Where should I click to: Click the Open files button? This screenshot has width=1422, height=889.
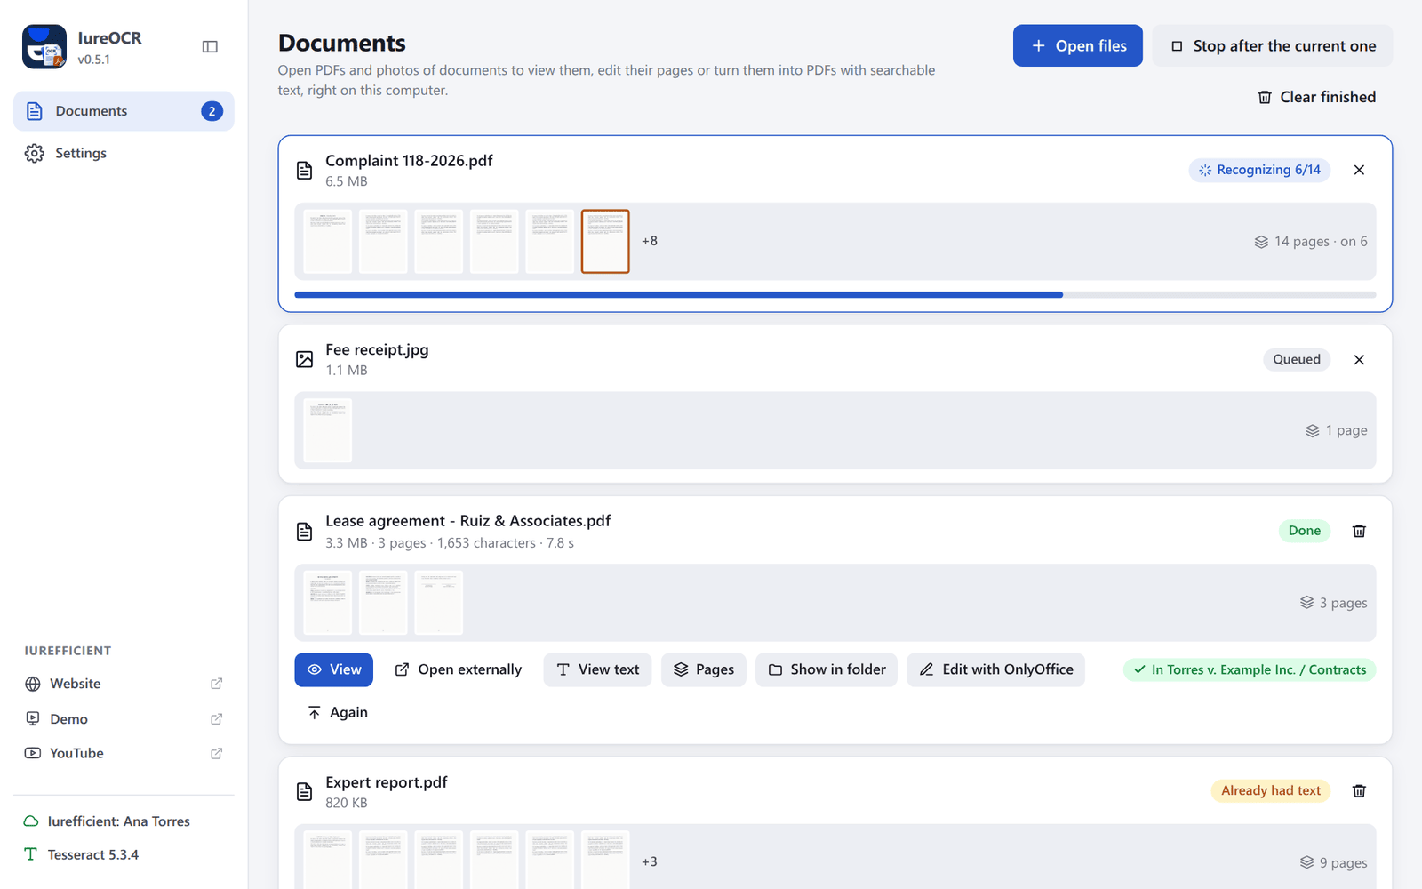click(x=1077, y=45)
